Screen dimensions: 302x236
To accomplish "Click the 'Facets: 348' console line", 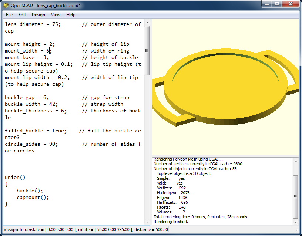I will tap(171, 207).
